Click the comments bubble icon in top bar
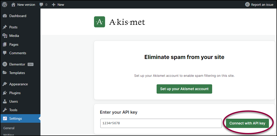 (41, 5)
